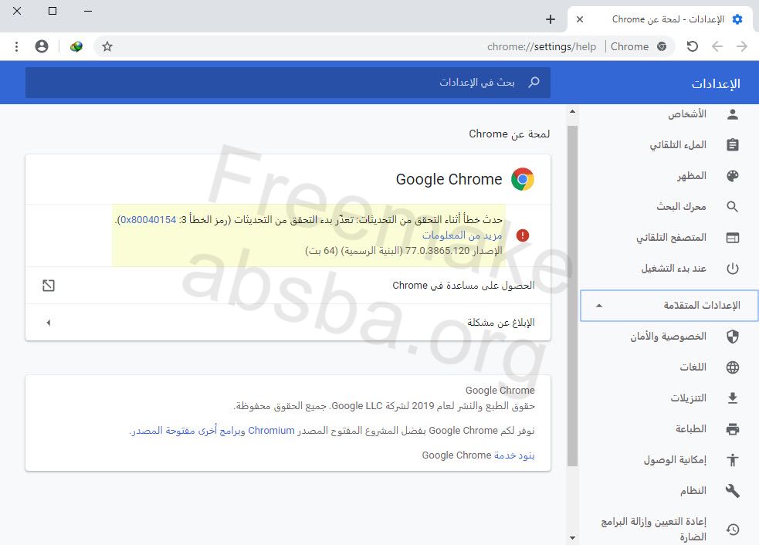Bookmark this page with the star icon

click(107, 46)
